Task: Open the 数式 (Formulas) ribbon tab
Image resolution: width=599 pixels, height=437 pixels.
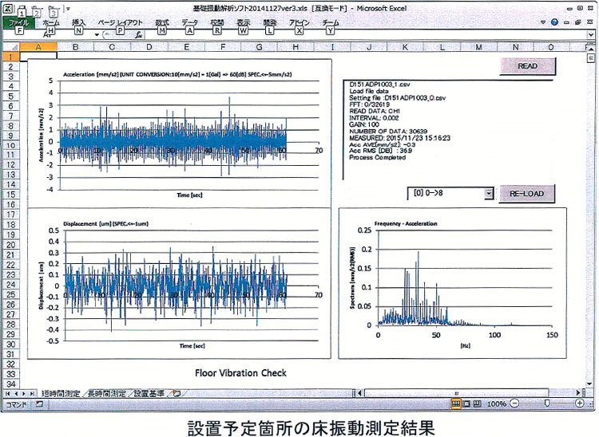Action: (x=162, y=24)
